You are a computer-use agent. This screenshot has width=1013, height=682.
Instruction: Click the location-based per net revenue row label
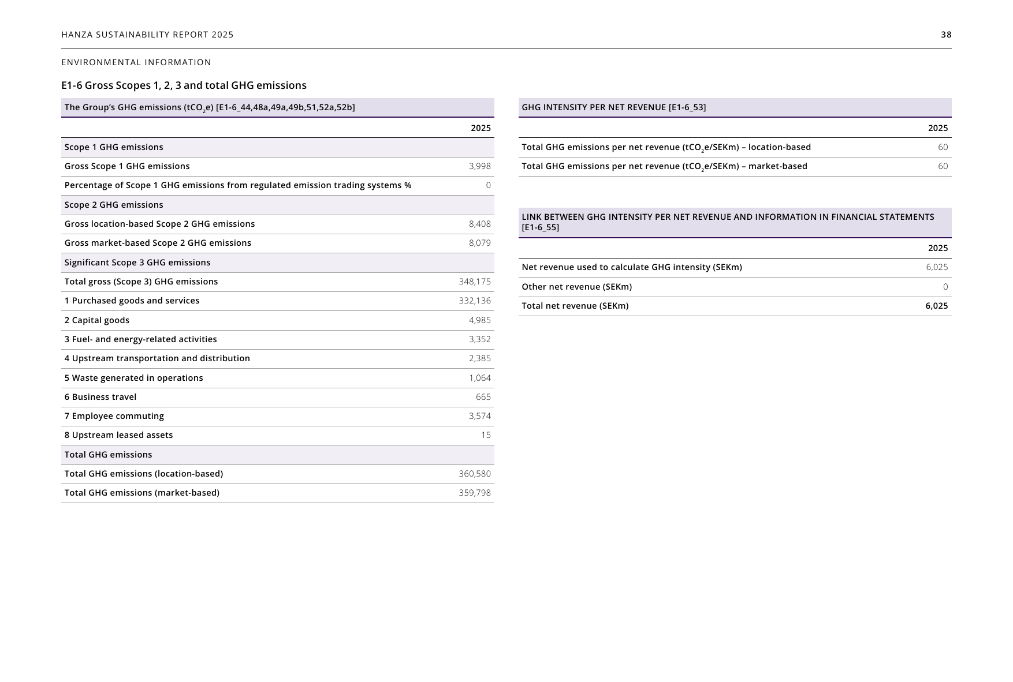click(666, 148)
